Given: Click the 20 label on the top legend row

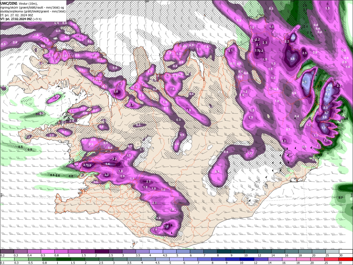Looking at the screenshot, I should tap(314, 255).
